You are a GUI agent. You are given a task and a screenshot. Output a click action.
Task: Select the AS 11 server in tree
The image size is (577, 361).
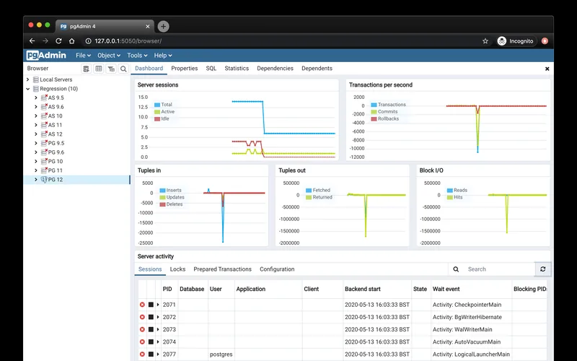pyautogui.click(x=56, y=125)
